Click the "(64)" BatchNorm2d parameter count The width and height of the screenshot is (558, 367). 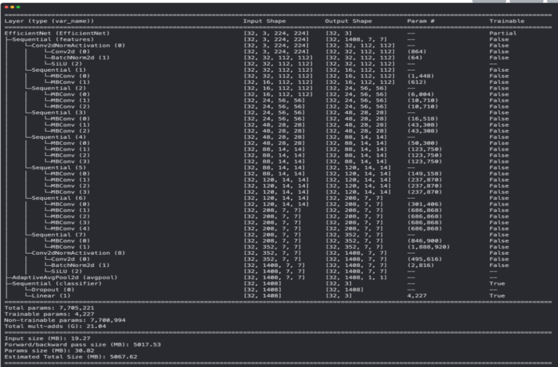coord(415,57)
